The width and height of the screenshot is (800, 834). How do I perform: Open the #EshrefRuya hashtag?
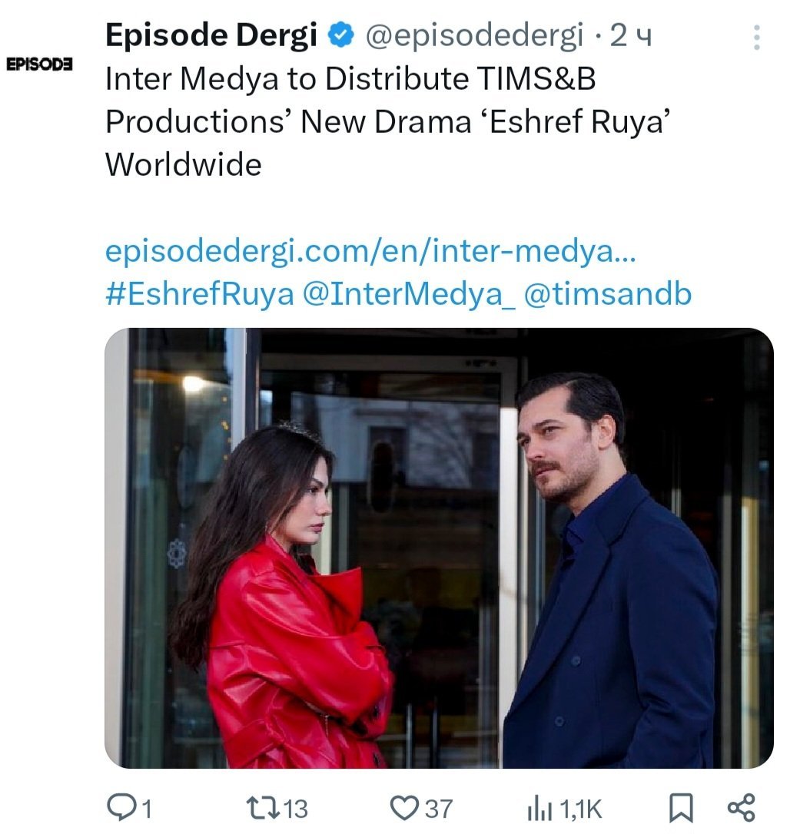[x=200, y=293]
